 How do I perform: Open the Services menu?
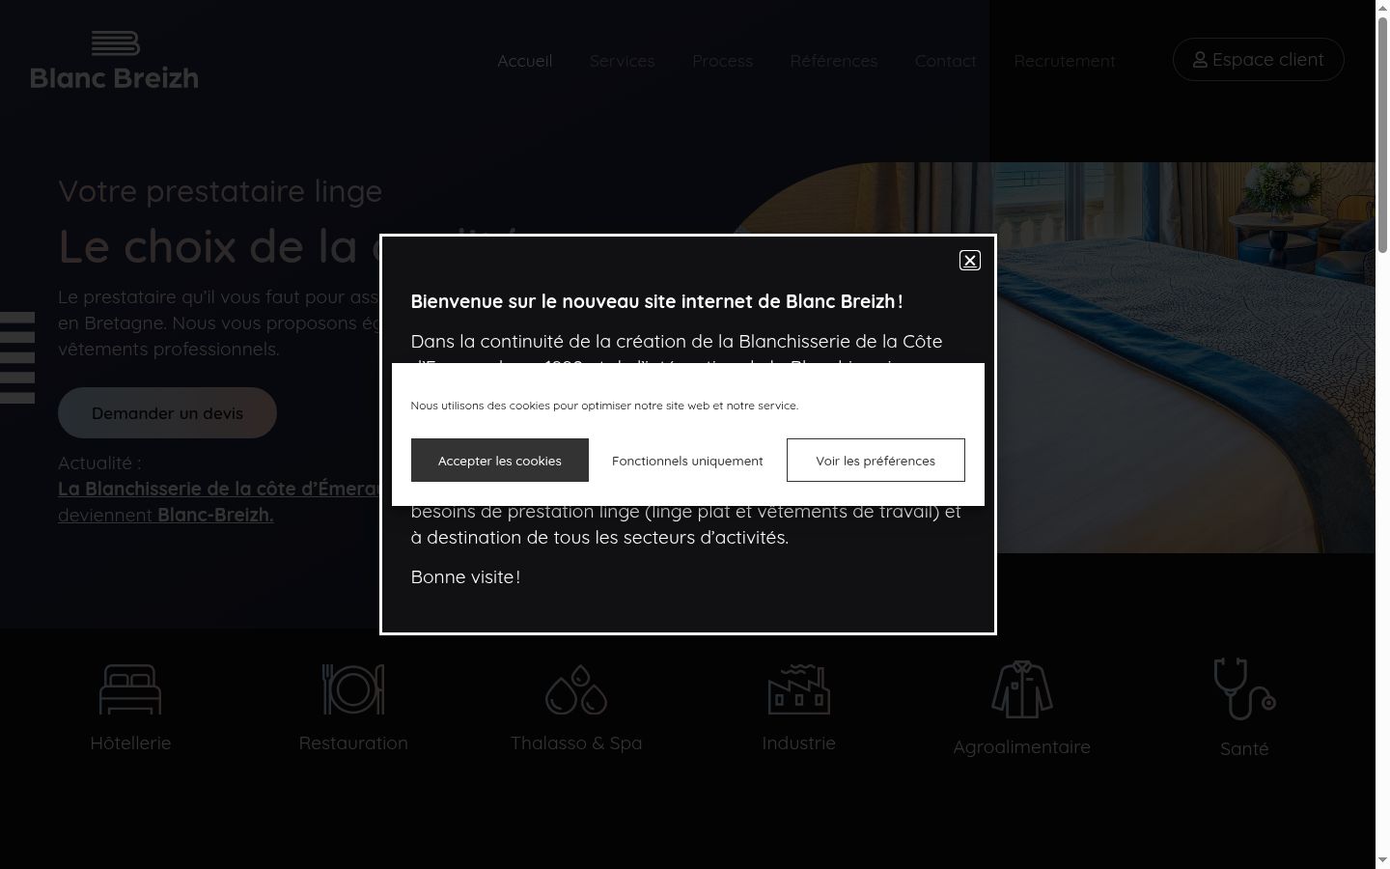tap(623, 61)
